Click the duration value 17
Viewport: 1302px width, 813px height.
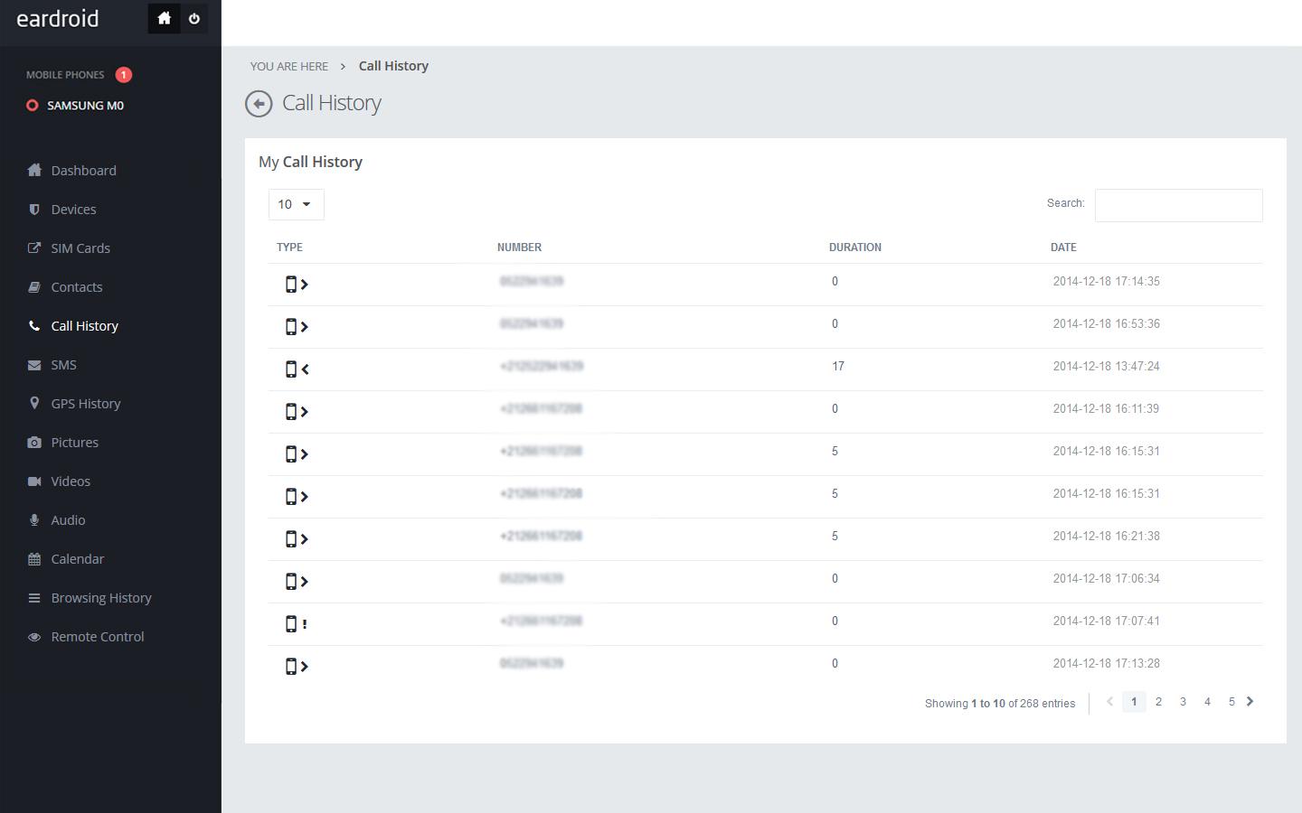click(838, 367)
